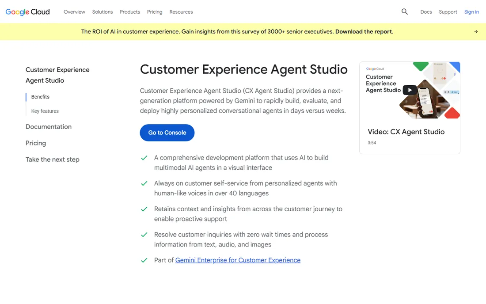Open the Solutions menu
Viewport: 486px width, 304px height.
103,12
